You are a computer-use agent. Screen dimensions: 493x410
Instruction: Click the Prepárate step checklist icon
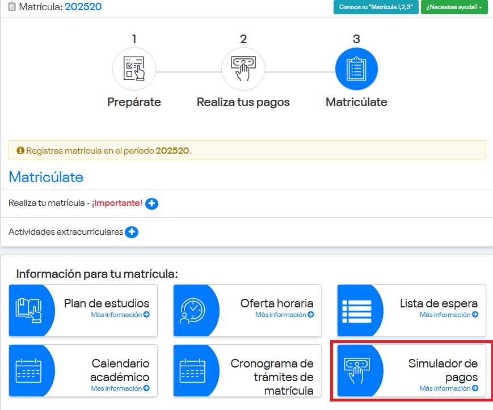[134, 69]
